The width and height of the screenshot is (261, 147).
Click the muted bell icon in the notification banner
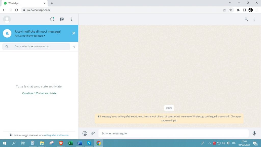coord(7,33)
